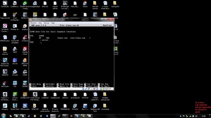The image size is (211, 118).
Task: Open the CCleaner desktop shortcut
Action: pos(25,38)
